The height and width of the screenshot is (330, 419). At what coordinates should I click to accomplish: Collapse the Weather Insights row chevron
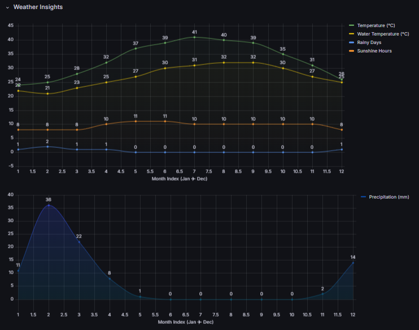tap(7, 7)
